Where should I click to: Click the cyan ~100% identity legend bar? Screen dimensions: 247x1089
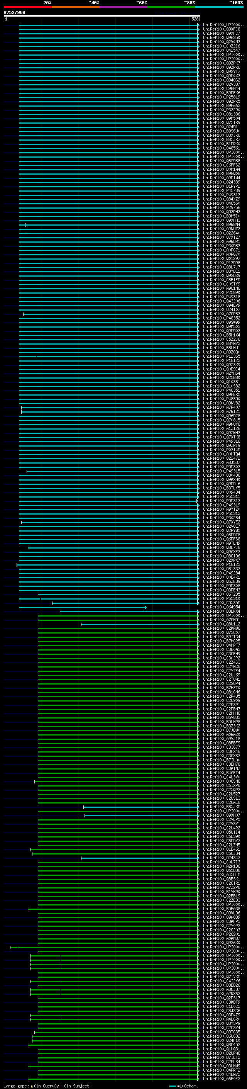point(219,7)
